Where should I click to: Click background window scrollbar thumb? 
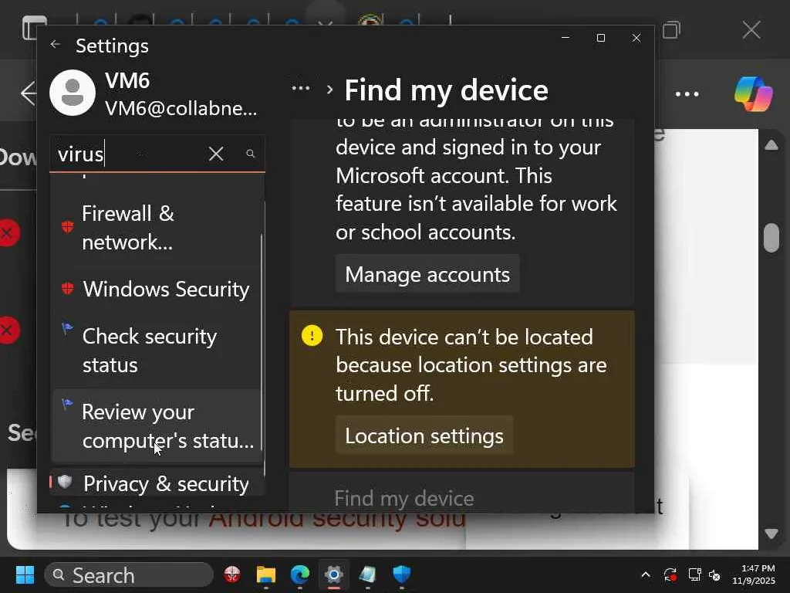(771, 238)
